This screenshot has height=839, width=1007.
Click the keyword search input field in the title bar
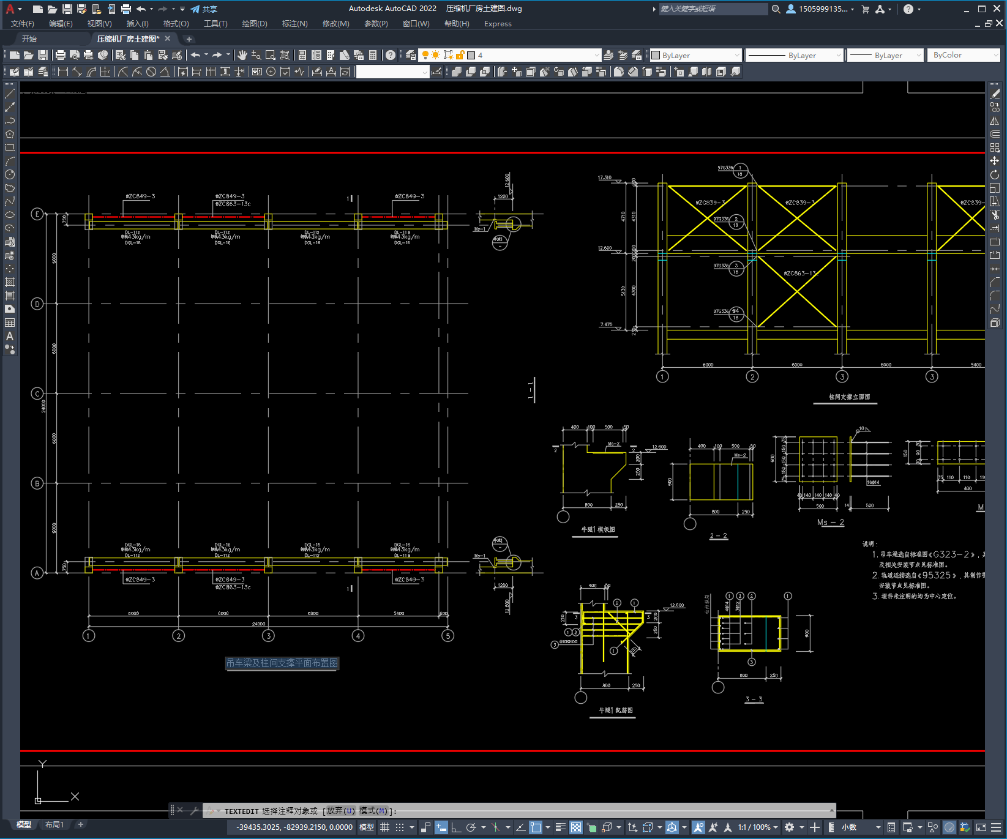pyautogui.click(x=713, y=9)
